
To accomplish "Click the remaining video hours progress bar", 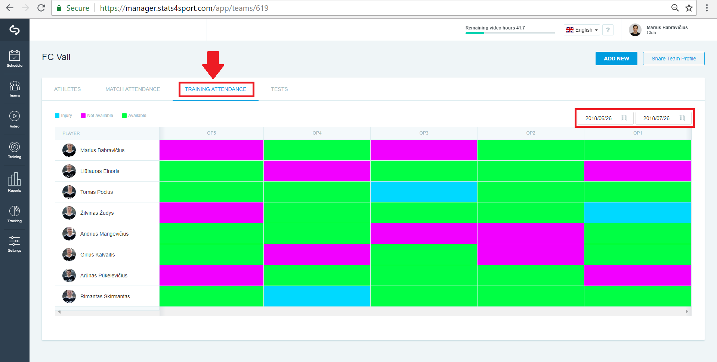I will [510, 33].
